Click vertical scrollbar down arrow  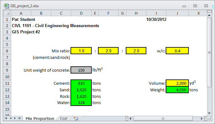click(209, 113)
